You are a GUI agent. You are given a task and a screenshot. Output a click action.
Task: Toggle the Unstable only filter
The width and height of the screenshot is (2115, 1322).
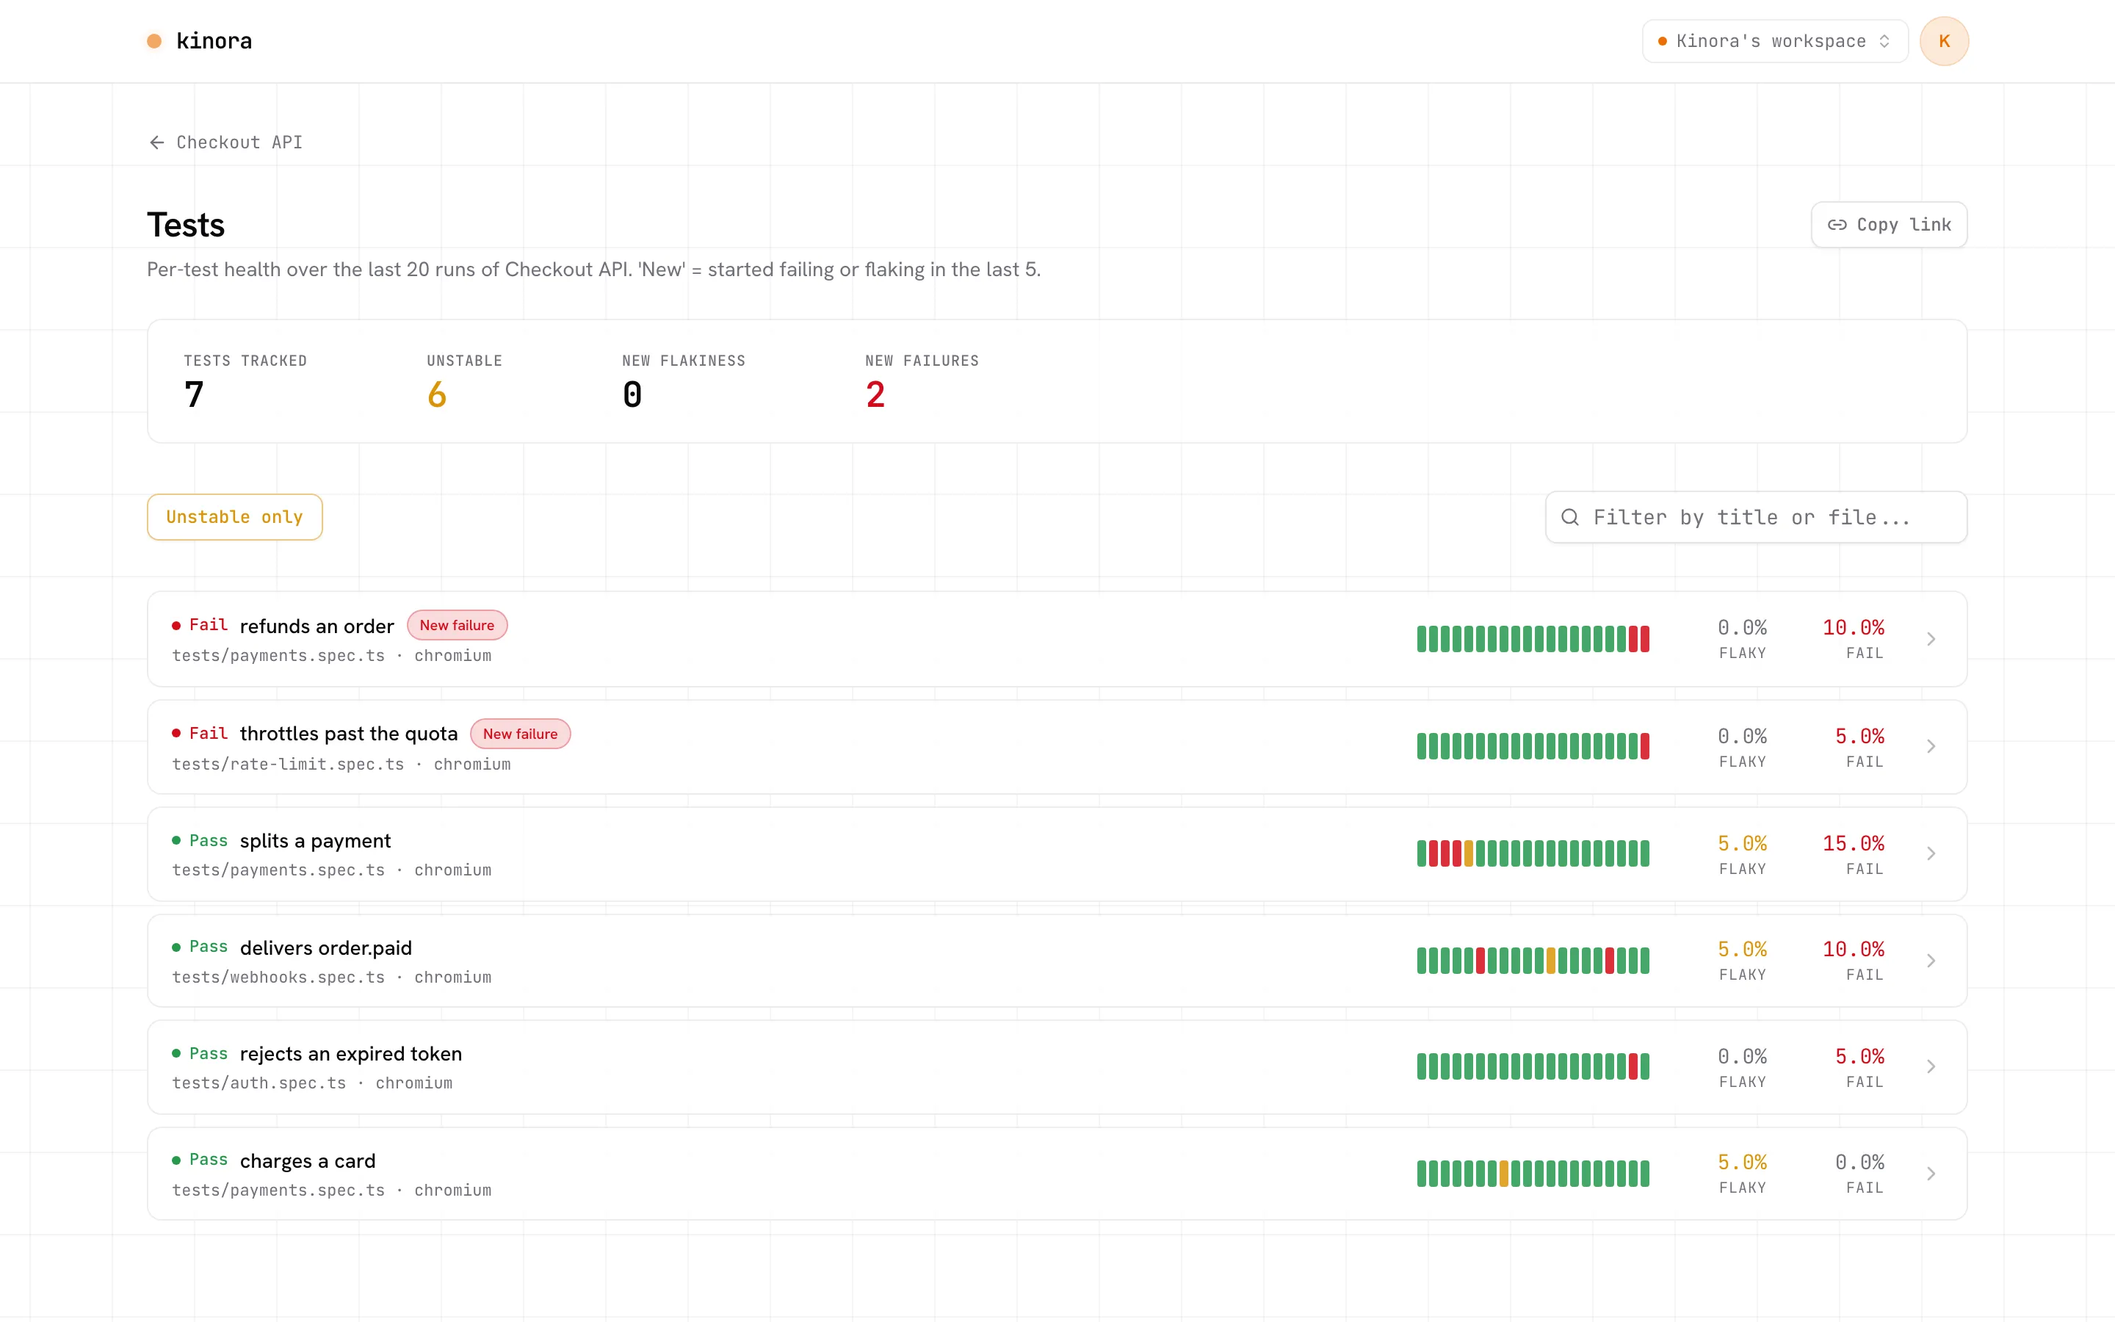pos(234,517)
